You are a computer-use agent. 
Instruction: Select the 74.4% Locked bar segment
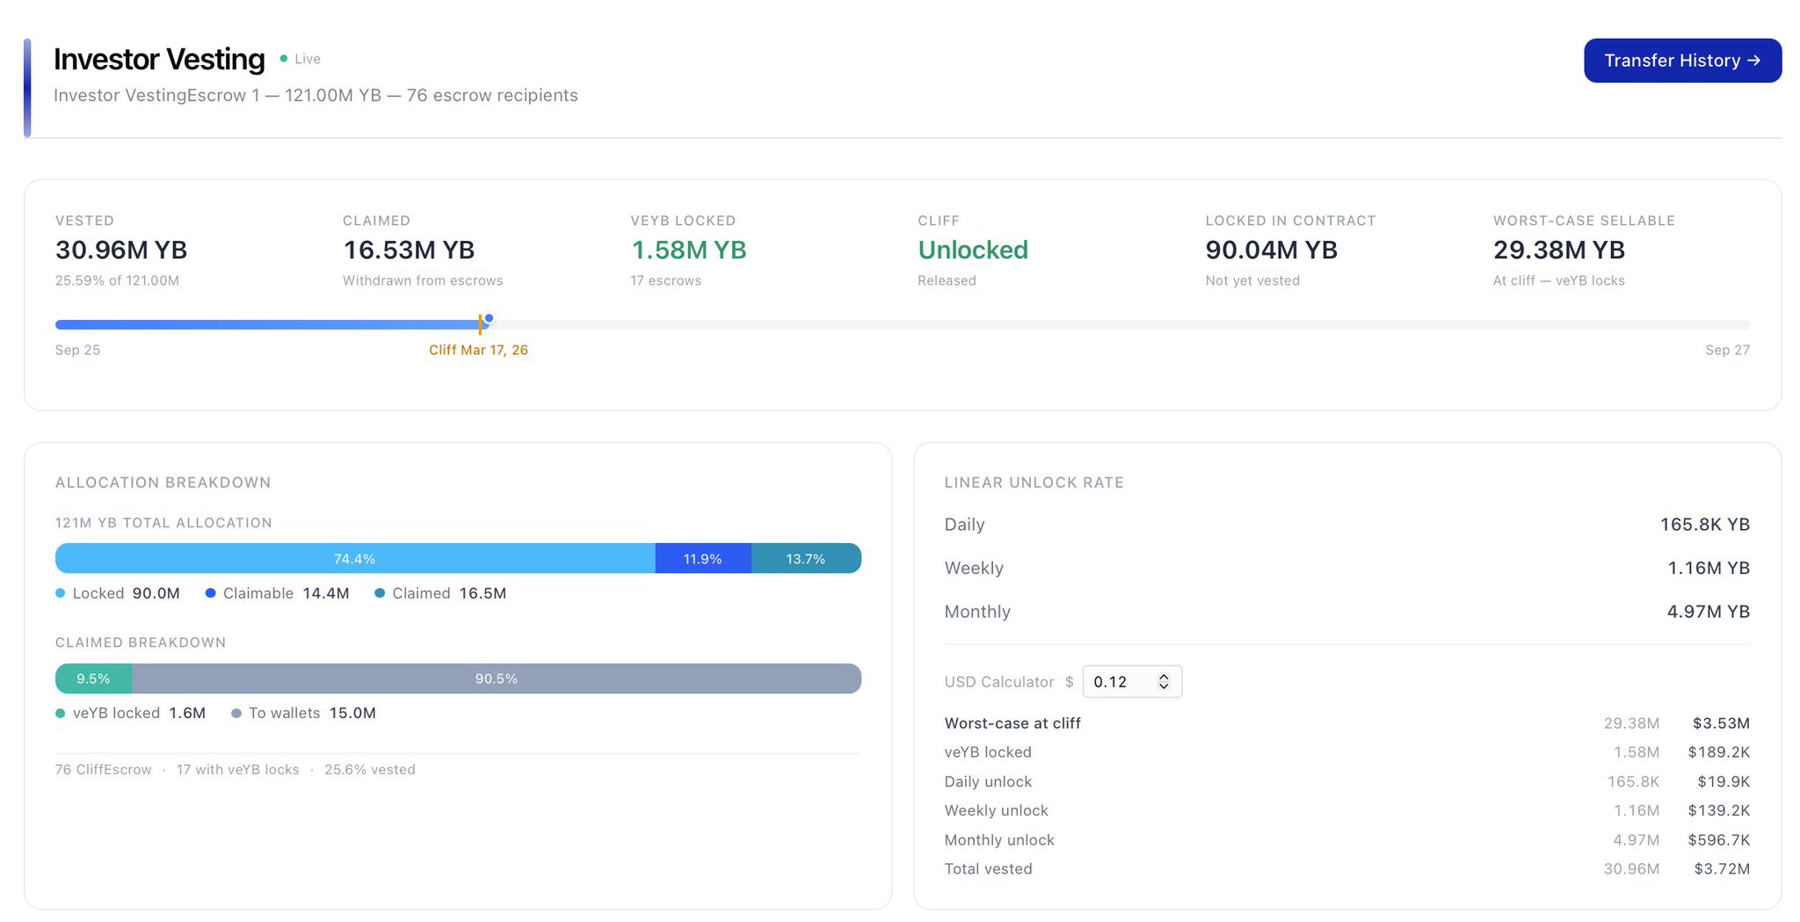[x=354, y=559]
